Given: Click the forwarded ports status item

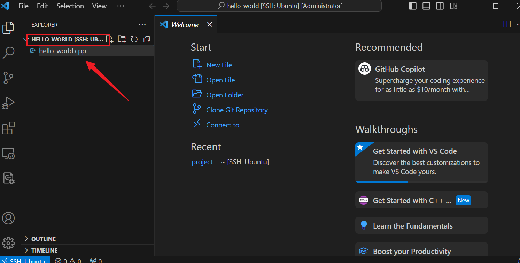Looking at the screenshot, I should click(96, 261).
